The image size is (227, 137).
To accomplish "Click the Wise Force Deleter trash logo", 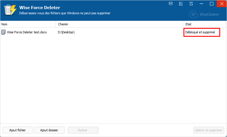I will 10,10.
